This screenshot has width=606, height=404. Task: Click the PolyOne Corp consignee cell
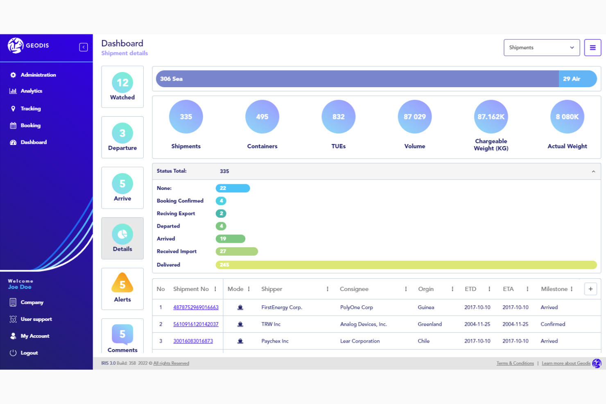[x=357, y=307]
